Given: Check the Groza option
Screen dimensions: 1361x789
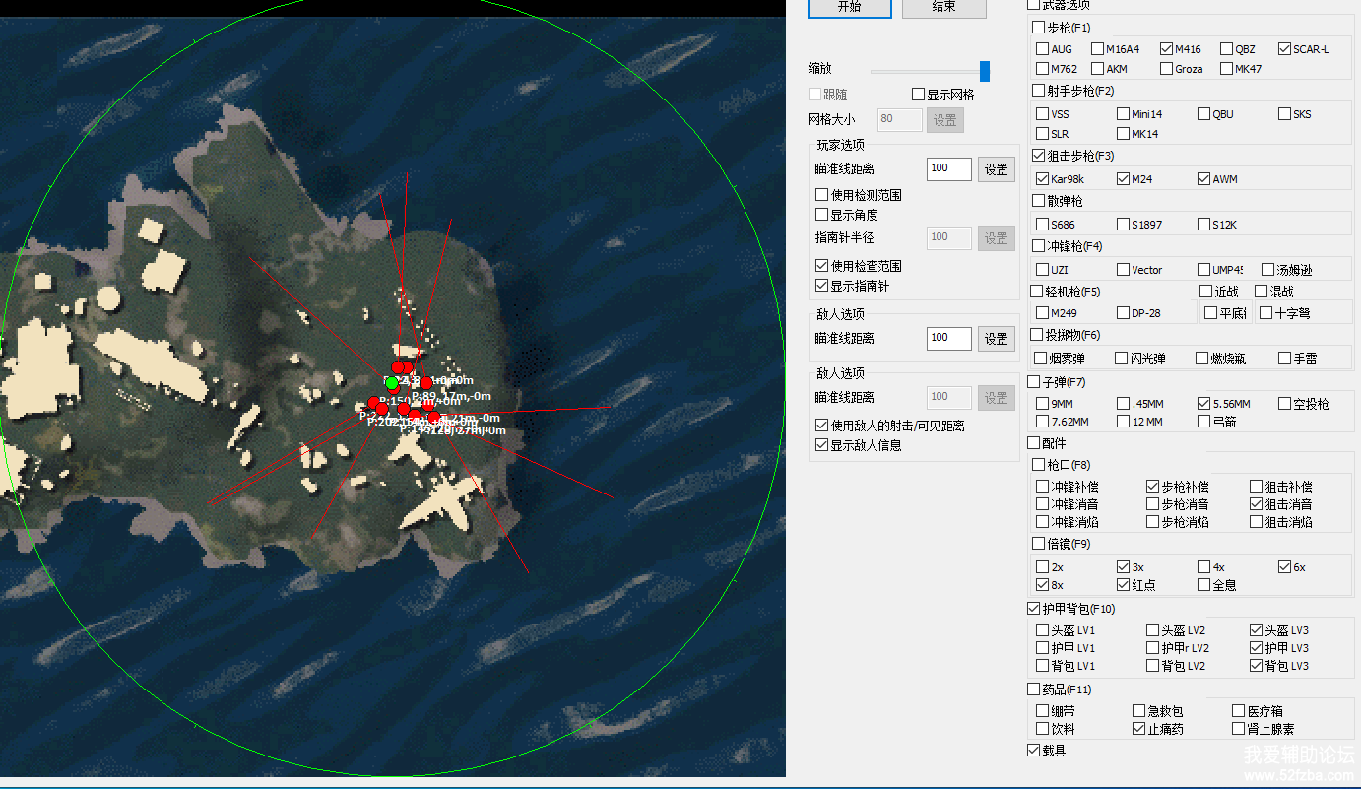Looking at the screenshot, I should coord(1167,69).
